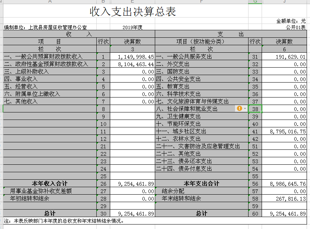
Task: Click cell 二十二、其他支出
Action: click(202, 154)
